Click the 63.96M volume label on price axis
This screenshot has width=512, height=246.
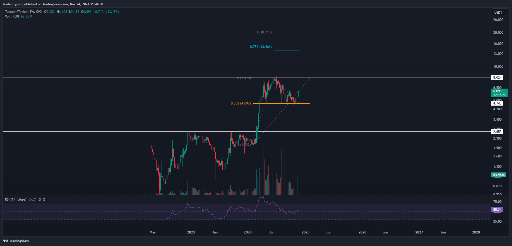pyautogui.click(x=498, y=175)
